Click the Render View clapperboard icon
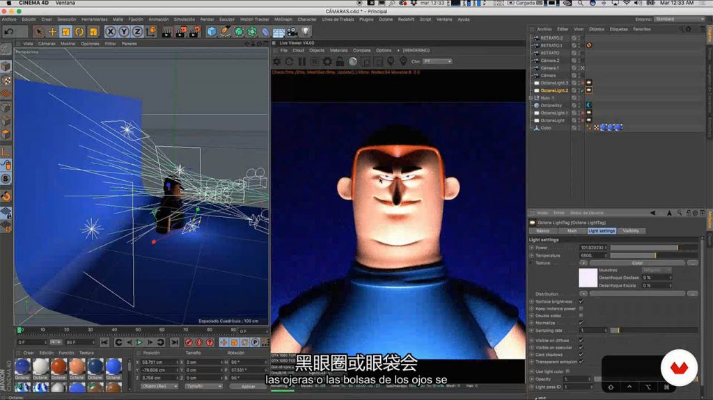Image resolution: width=713 pixels, height=400 pixels. 167,31
